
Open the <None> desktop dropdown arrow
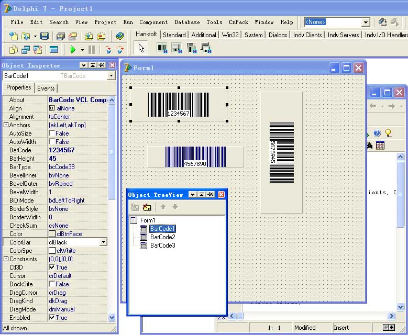coord(366,23)
